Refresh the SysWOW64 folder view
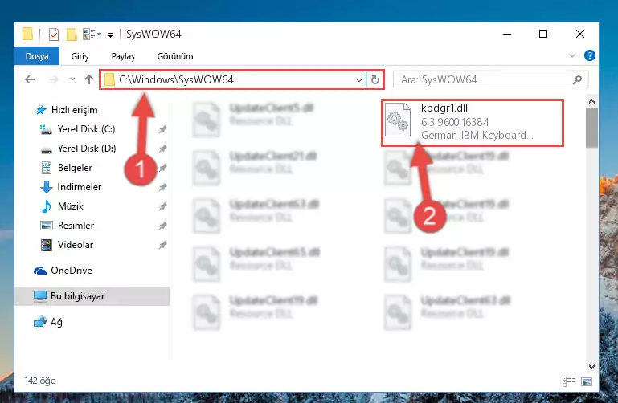The height and width of the screenshot is (403, 618). [375, 80]
